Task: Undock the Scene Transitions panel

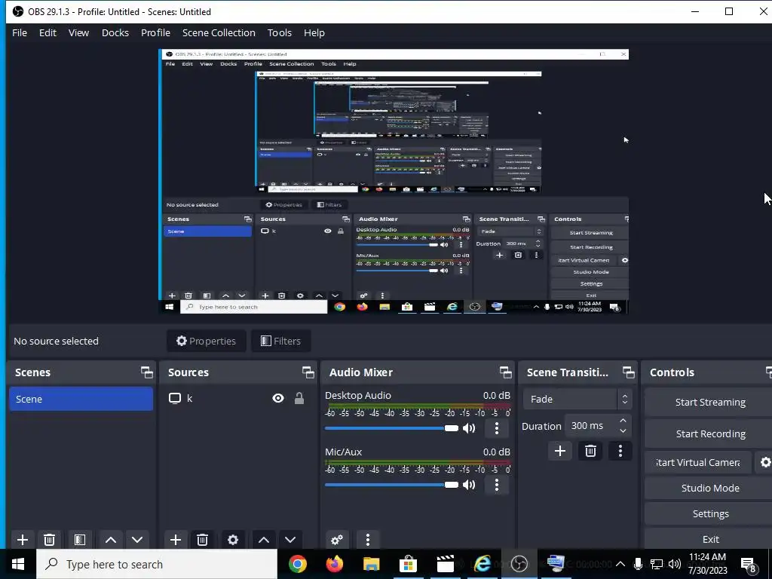Action: tap(629, 372)
